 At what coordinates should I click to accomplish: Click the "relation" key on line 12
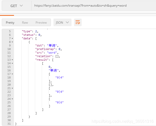(44, 56)
